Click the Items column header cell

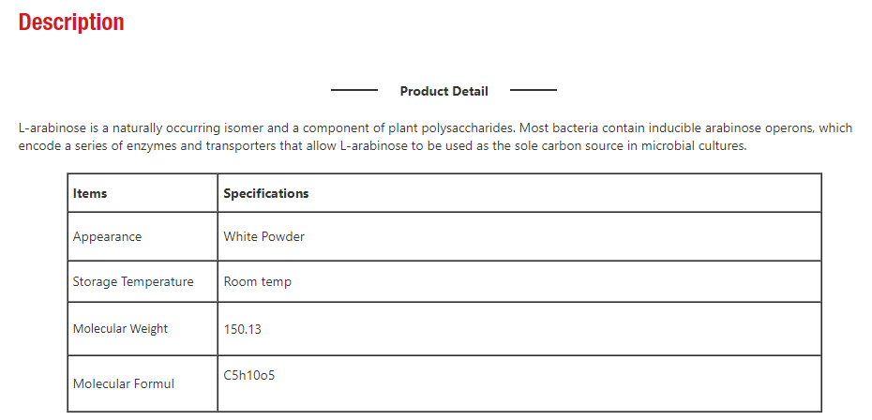[143, 193]
